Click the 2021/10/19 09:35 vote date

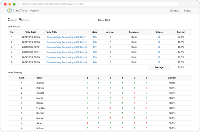tap(31, 62)
